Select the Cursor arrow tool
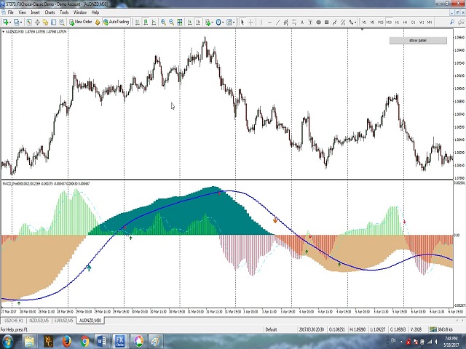This screenshot has height=349, width=466. (242, 23)
